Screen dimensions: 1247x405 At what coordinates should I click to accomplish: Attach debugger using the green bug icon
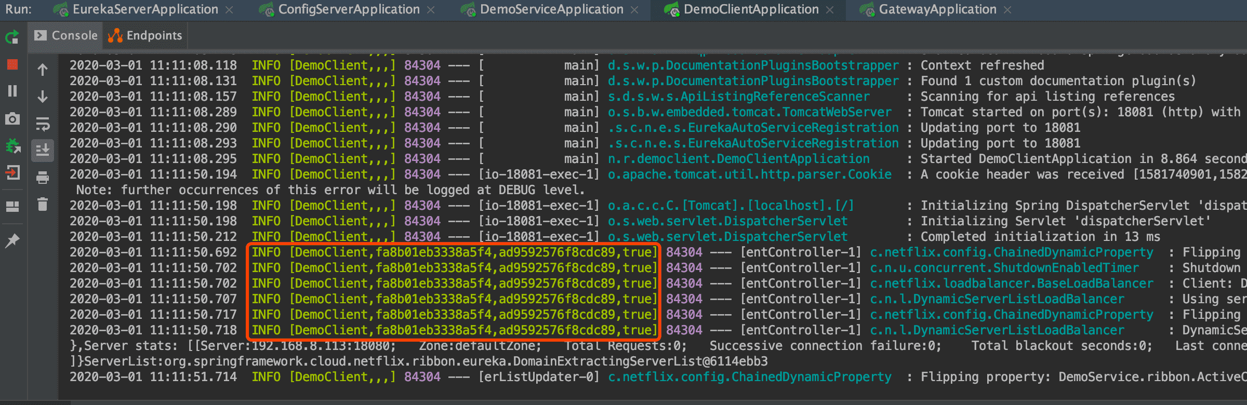click(12, 146)
